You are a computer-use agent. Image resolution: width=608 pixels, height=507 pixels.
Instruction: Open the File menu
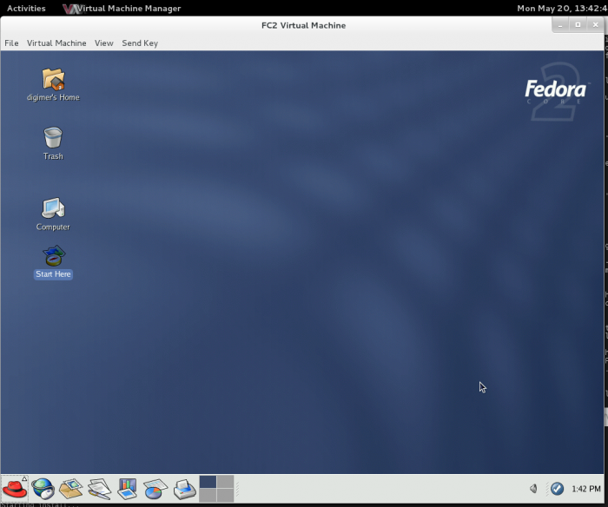(x=11, y=43)
